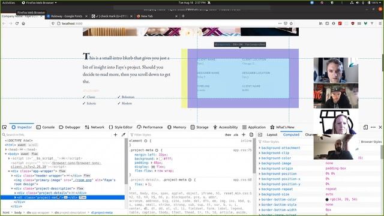Switch to the Network panel
384x216 pixels.
(x=95, y=127)
